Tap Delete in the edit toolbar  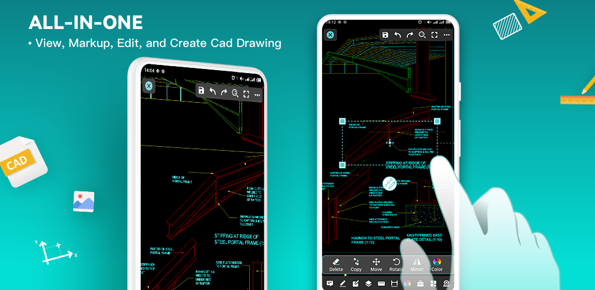point(336,264)
